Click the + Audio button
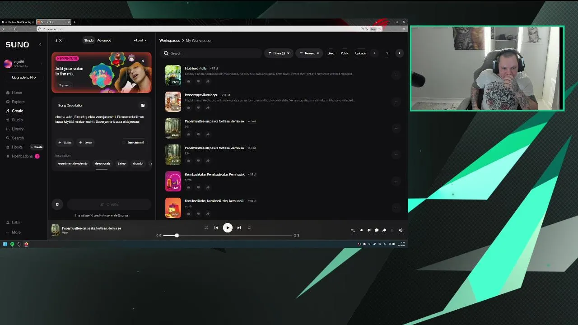This screenshot has width=578, height=325. click(65, 143)
